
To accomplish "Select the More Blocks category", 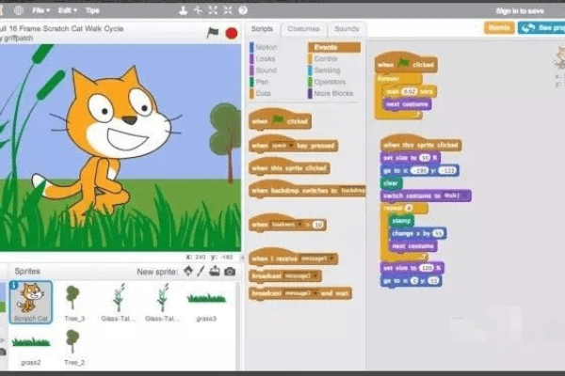I will click(x=333, y=93).
